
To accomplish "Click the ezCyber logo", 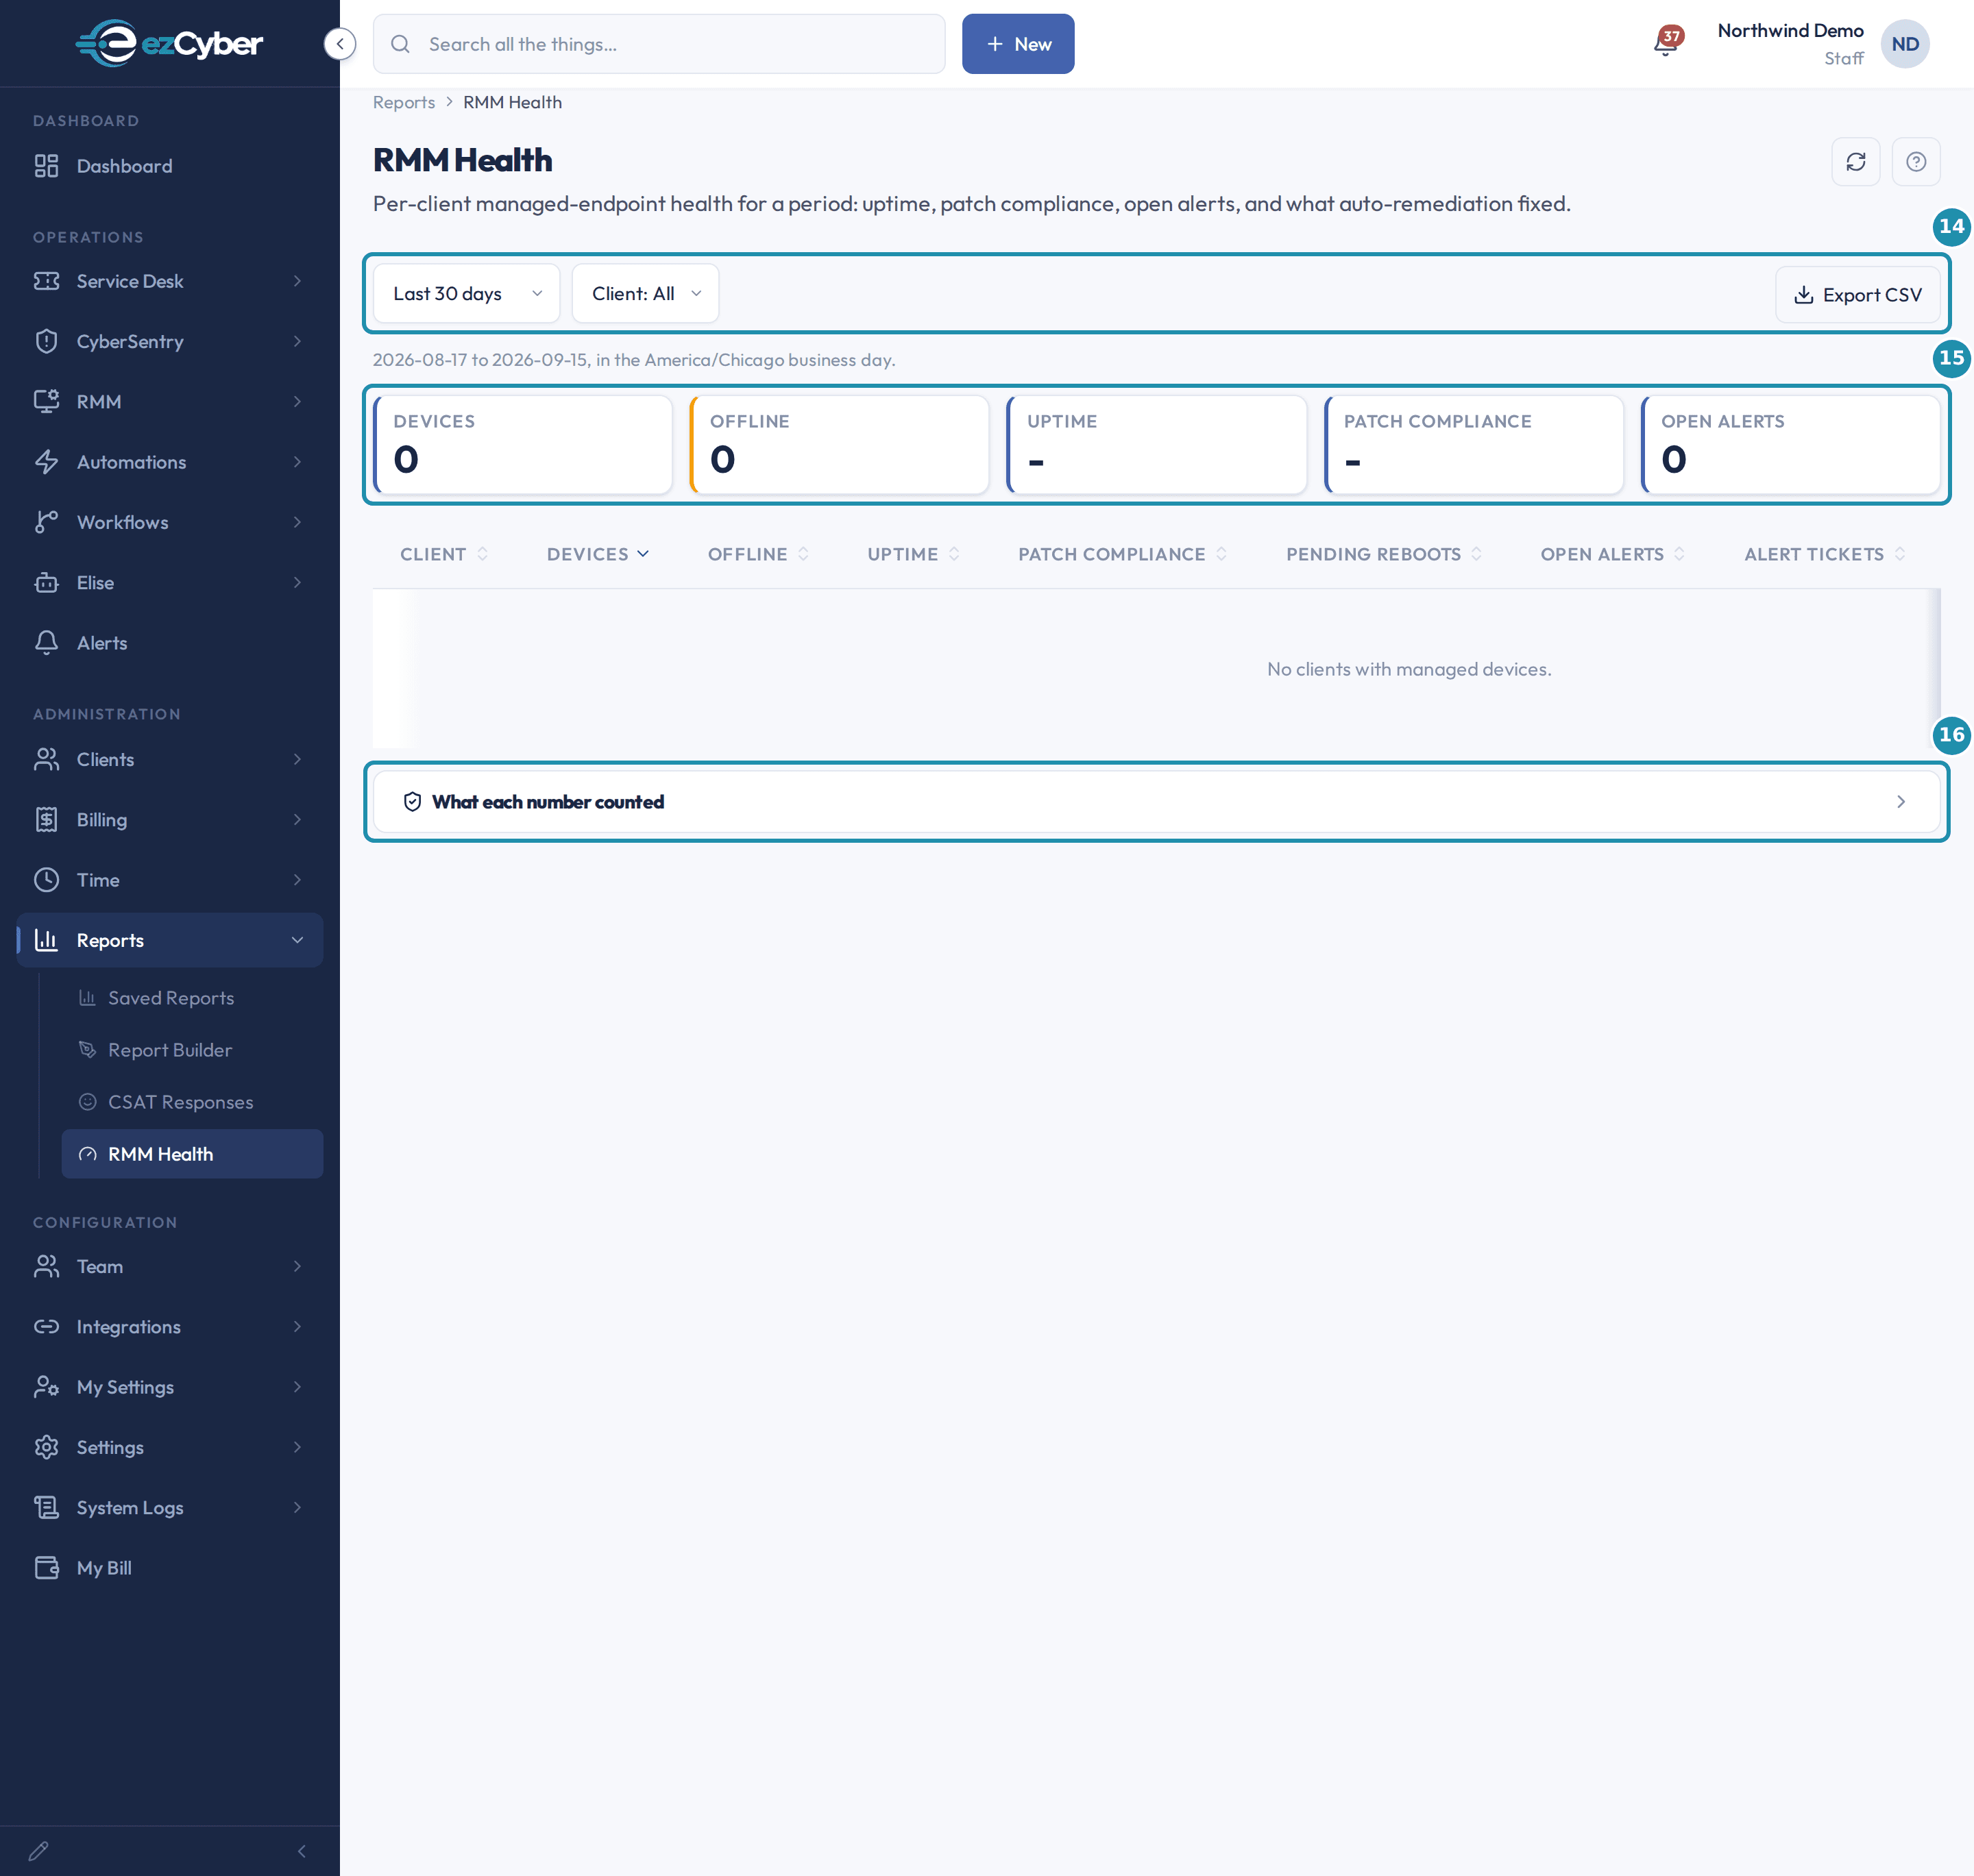I will pyautogui.click(x=169, y=43).
